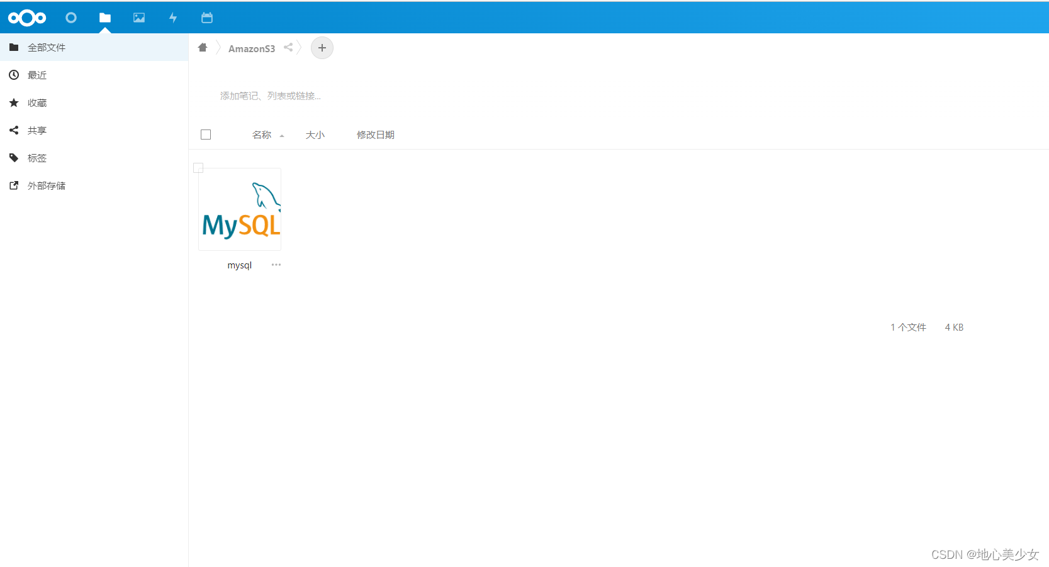The height and width of the screenshot is (567, 1049).
Task: Open the mysql more actions menu
Action: 276,265
